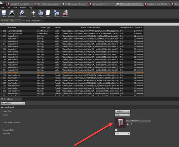This screenshot has width=179, height=147.
Task: Select the highlighted HairMale030 row
Action: pos(72,73)
